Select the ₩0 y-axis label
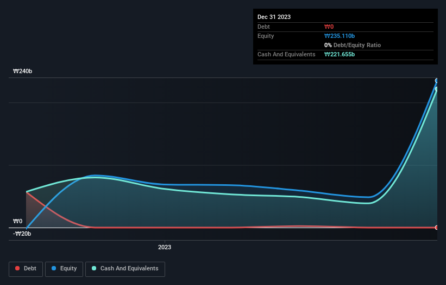Image resolution: width=446 pixels, height=285 pixels. coord(17,221)
